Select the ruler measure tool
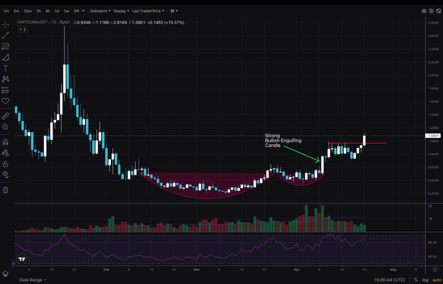This screenshot has width=443, height=284. tap(5, 116)
